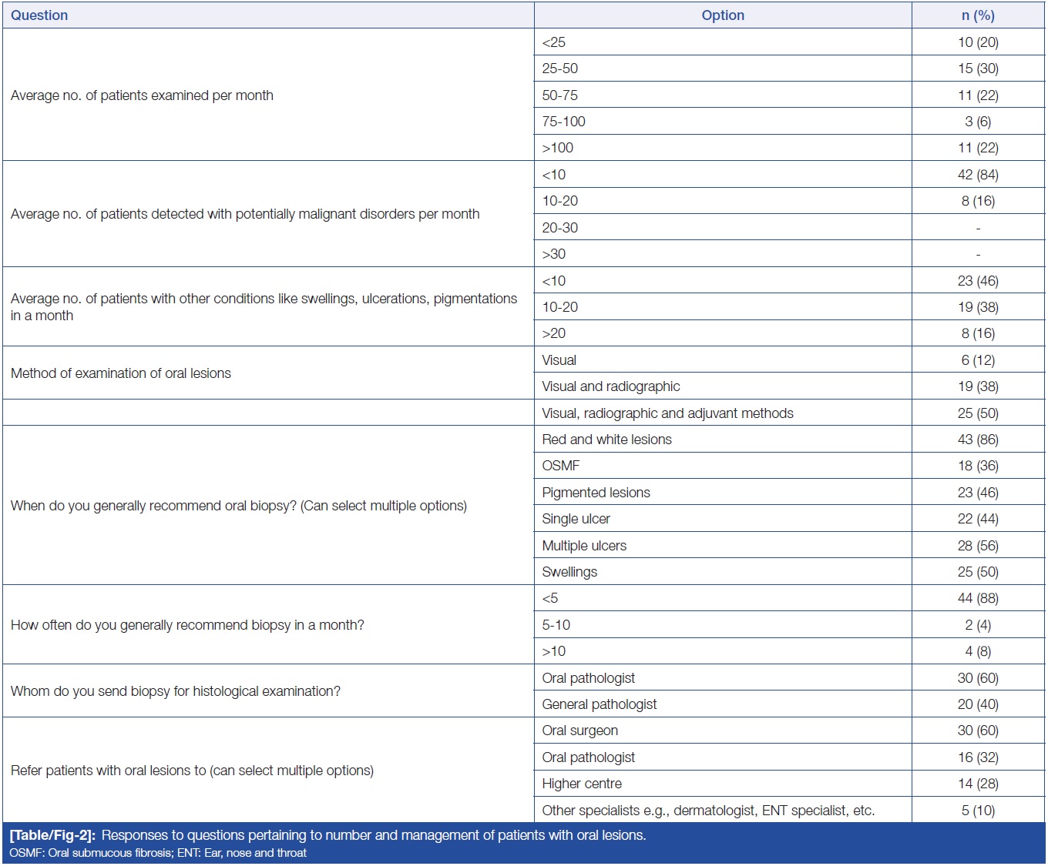Click the n (%) column header
This screenshot has height=866, width=1048.
tap(977, 15)
